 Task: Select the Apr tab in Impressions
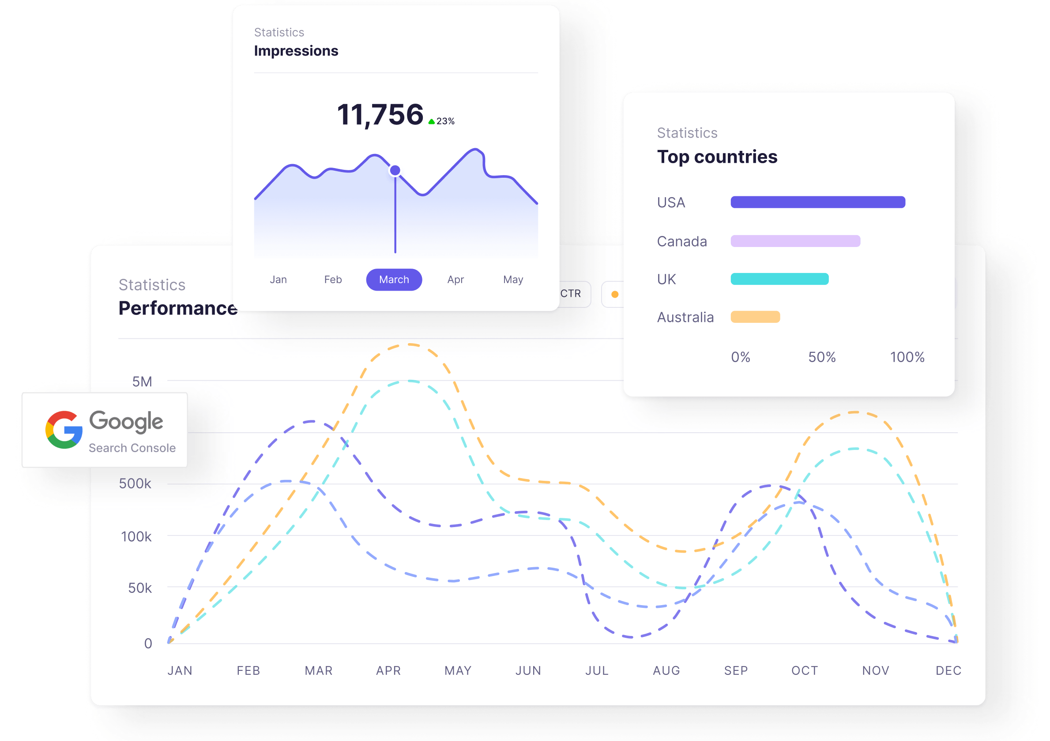tap(455, 280)
